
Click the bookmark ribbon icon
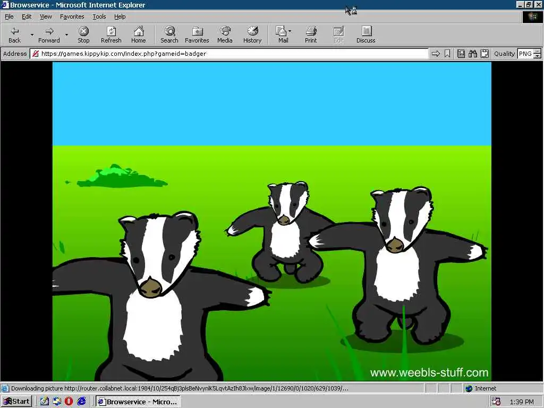click(447, 54)
